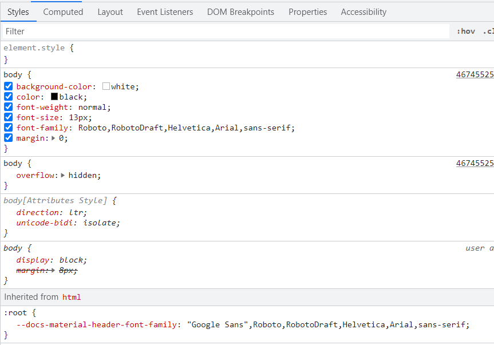Image resolution: width=494 pixels, height=345 pixels.
Task: Uncheck the font-family declaration checkbox
Action: pyautogui.click(x=8, y=128)
